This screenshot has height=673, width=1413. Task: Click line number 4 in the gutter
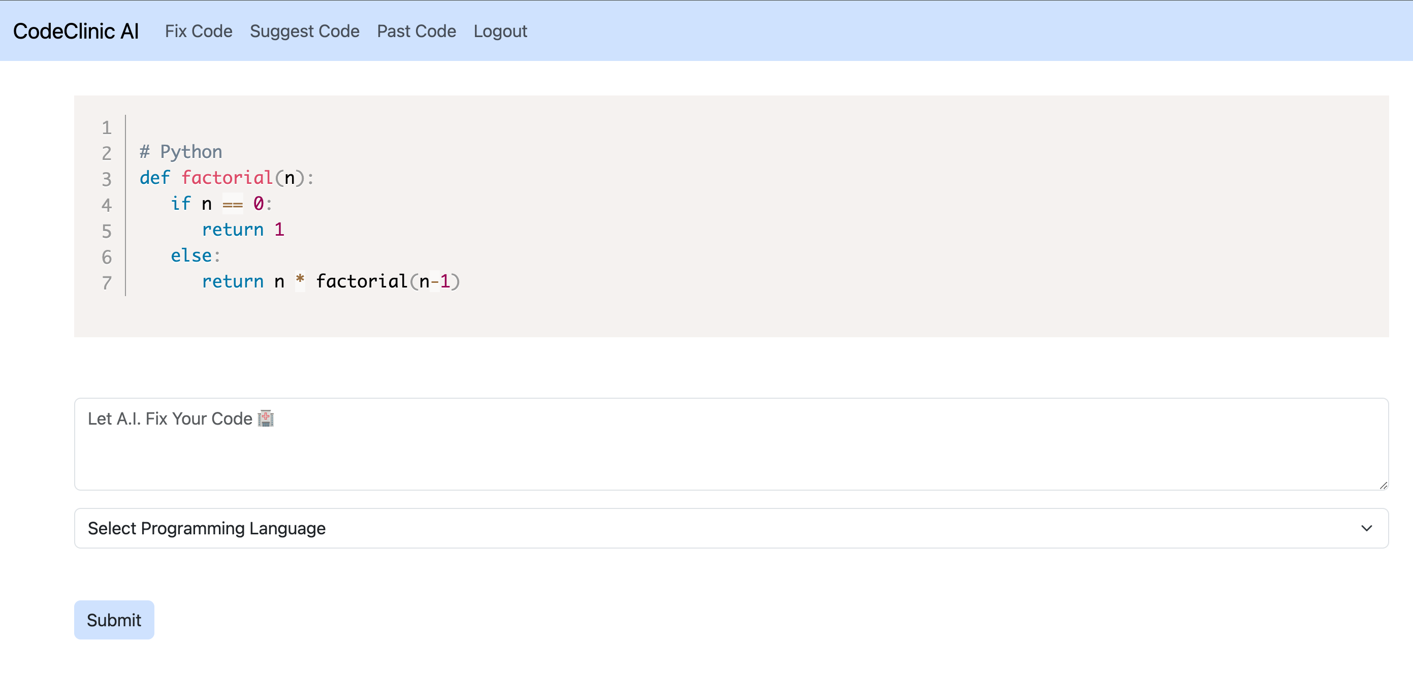point(107,205)
